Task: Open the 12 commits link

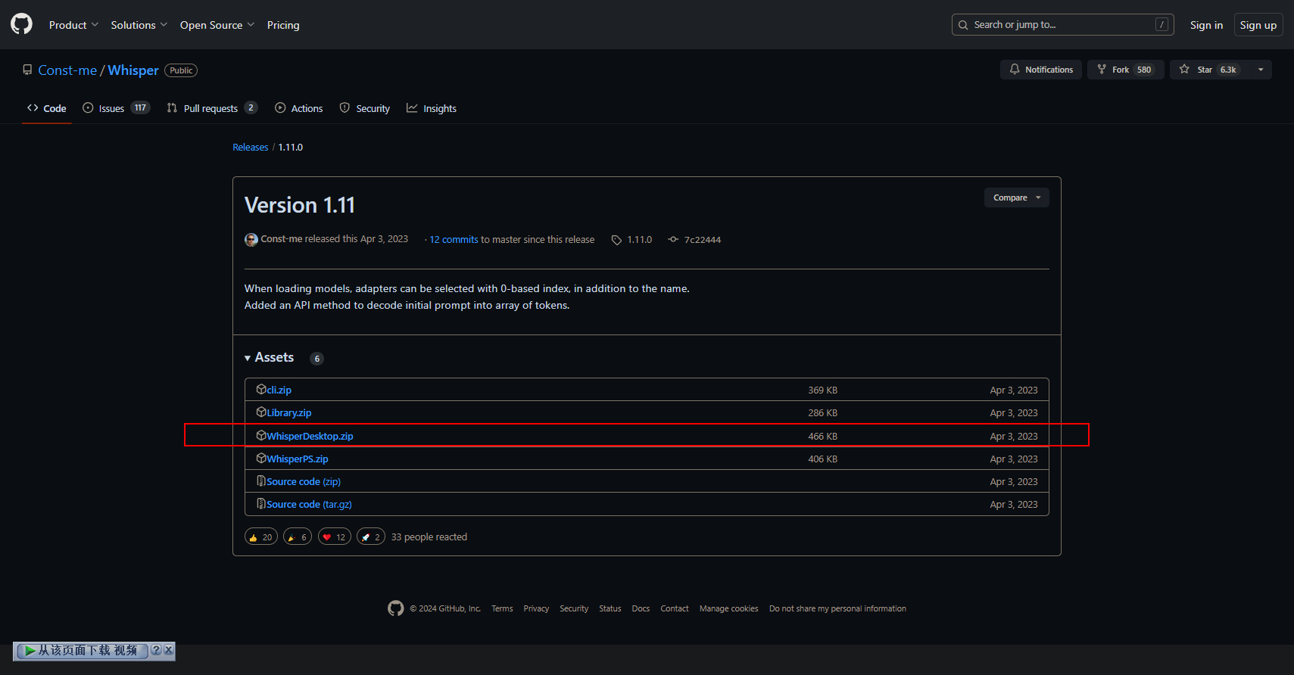Action: (454, 240)
